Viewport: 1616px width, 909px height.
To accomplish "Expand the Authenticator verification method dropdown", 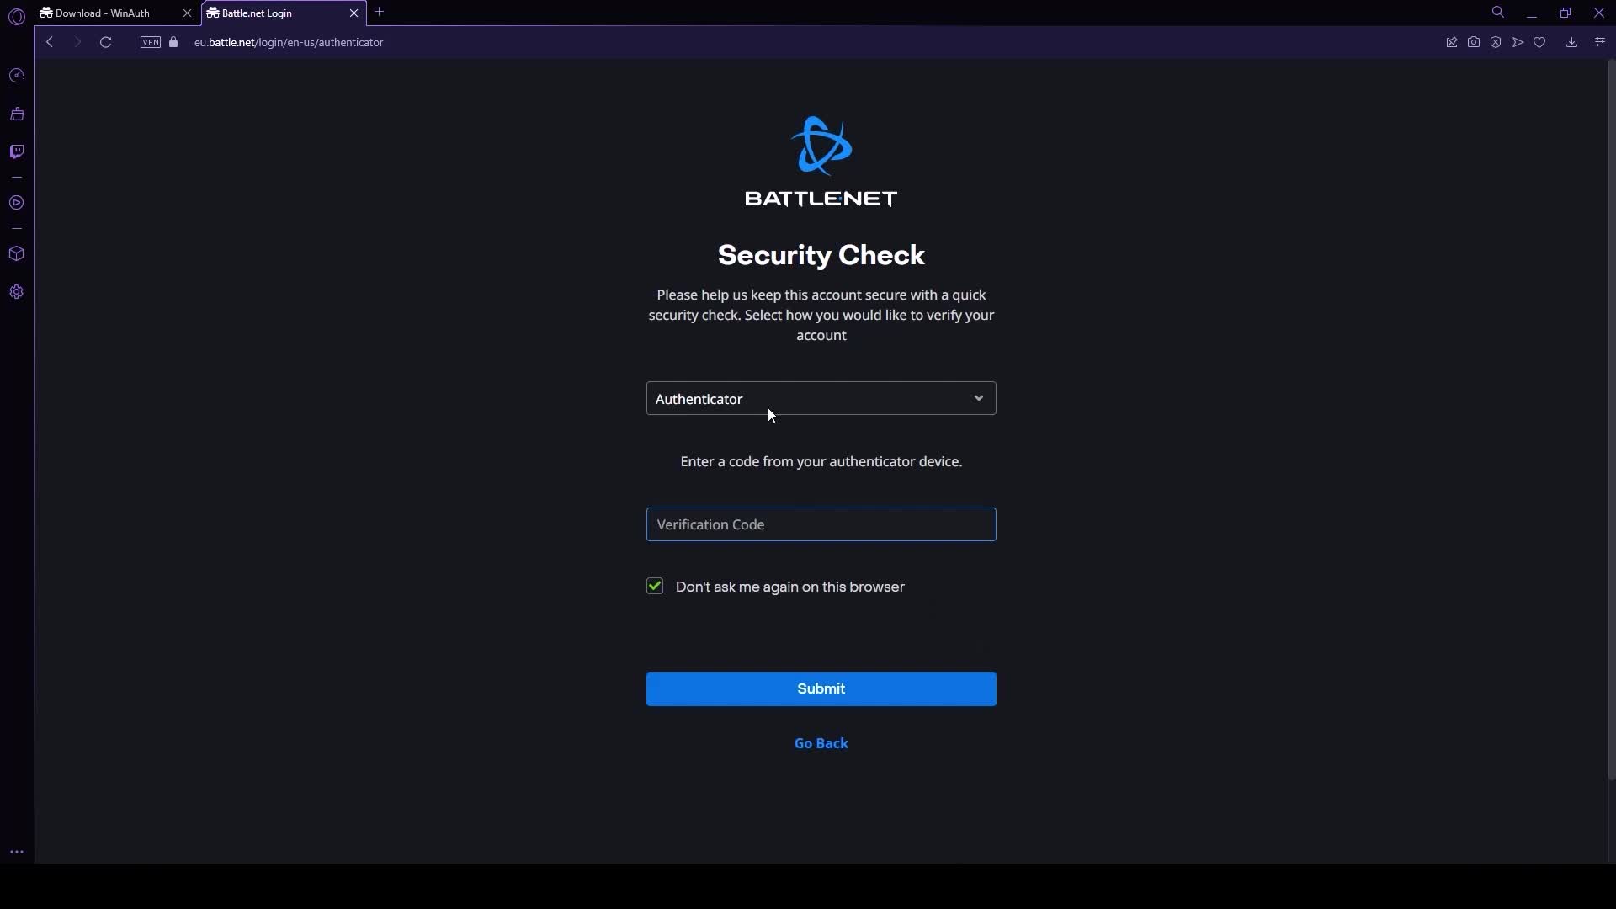I will (979, 398).
